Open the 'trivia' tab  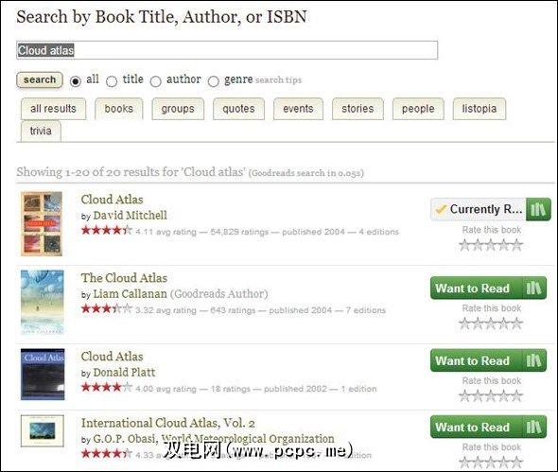(41, 131)
